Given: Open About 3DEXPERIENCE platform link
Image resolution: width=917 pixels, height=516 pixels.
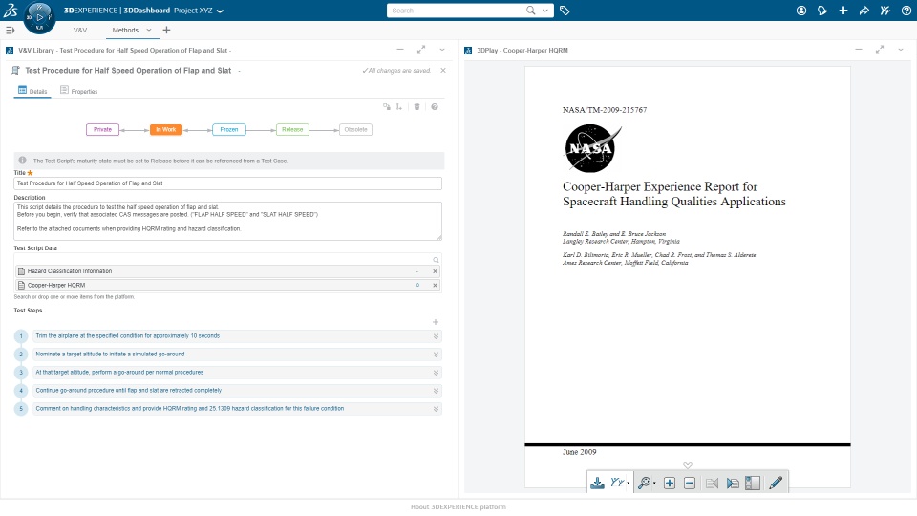Looking at the screenshot, I should tap(458, 507).
